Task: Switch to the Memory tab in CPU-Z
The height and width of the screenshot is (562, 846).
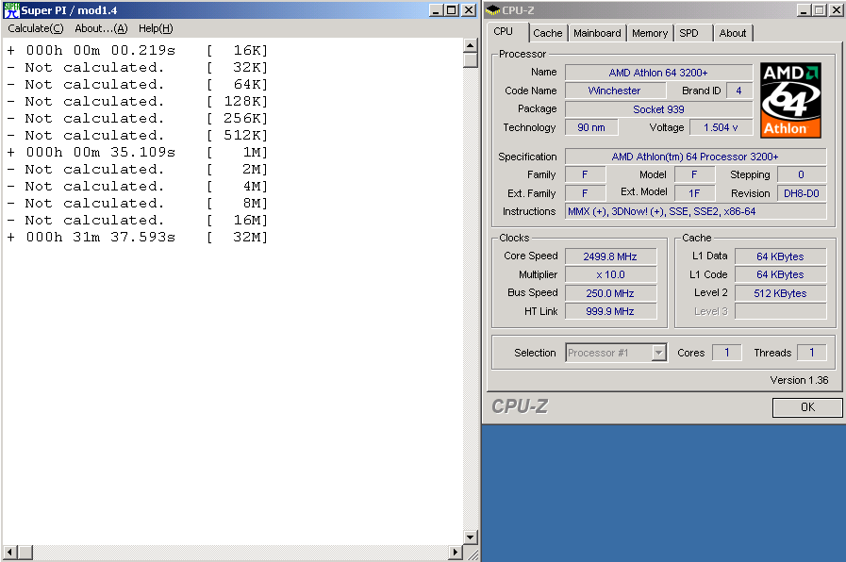Action: tap(650, 33)
